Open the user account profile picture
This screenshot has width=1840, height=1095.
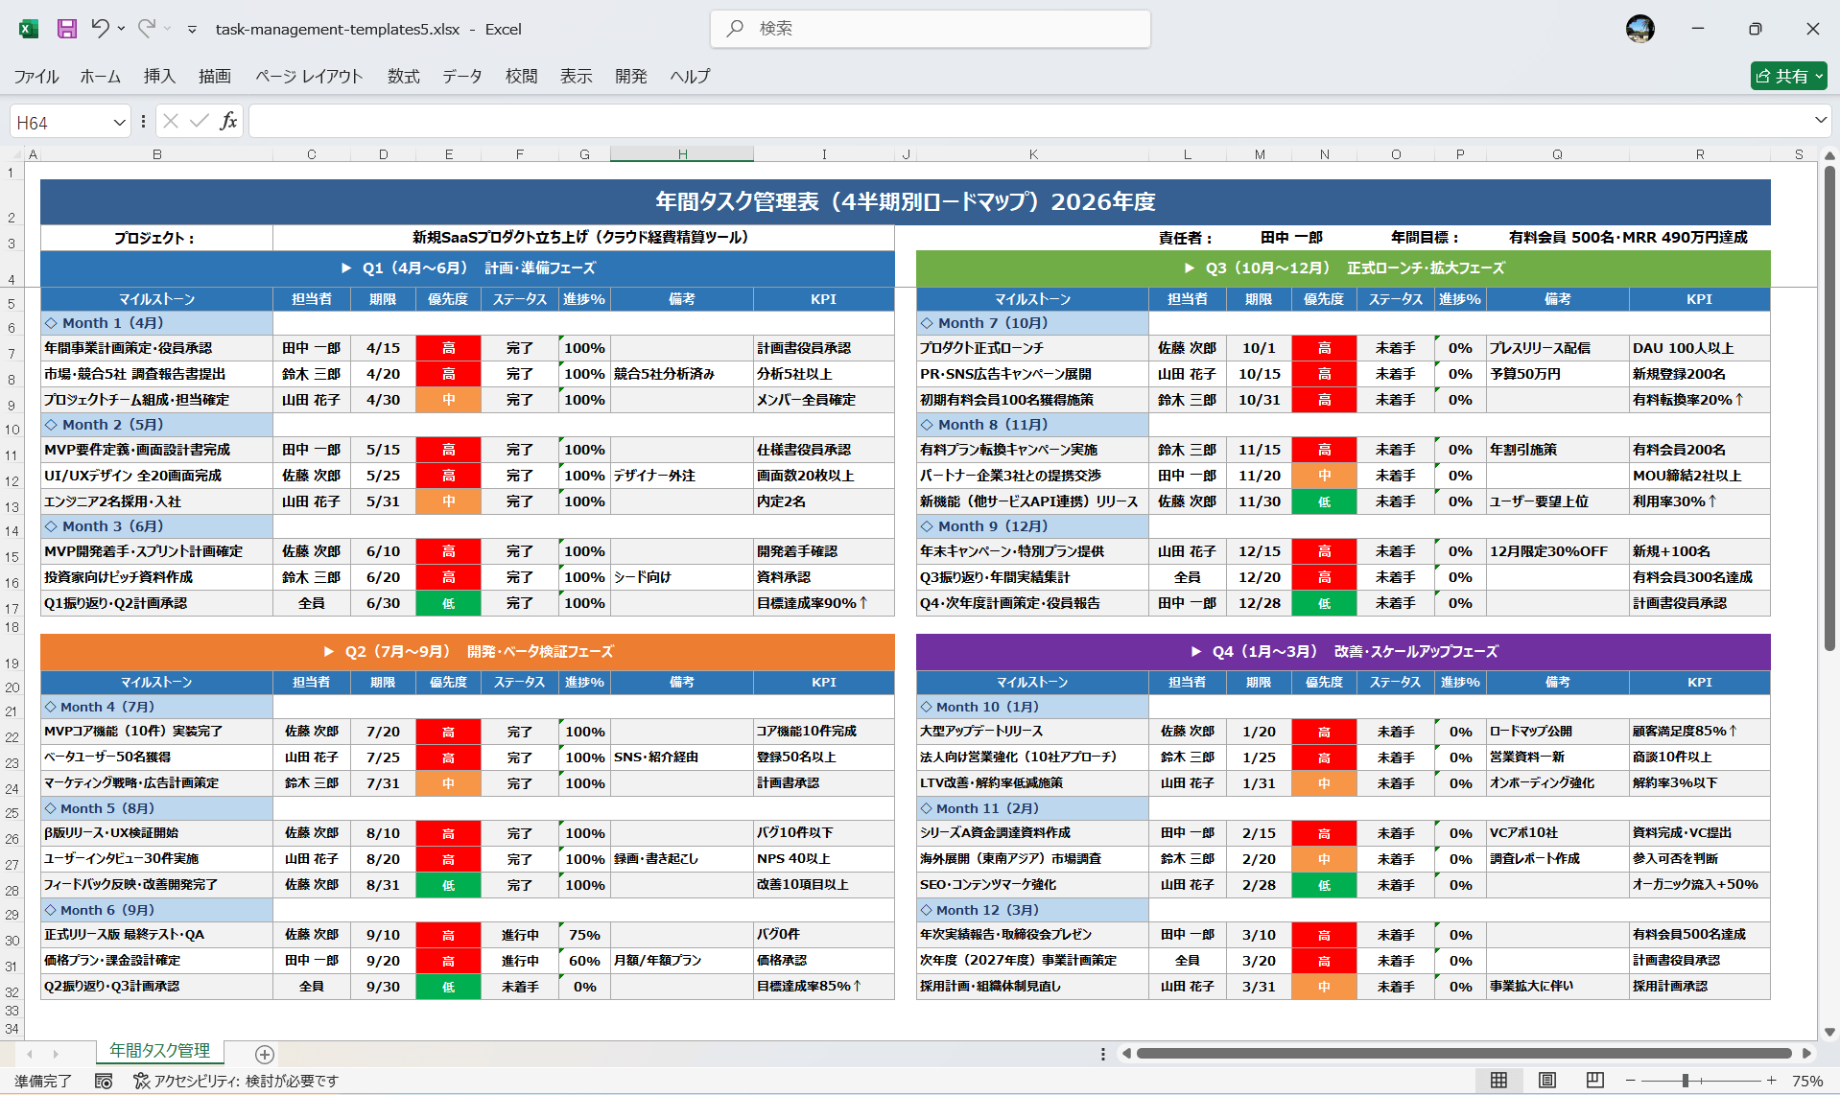(x=1639, y=29)
